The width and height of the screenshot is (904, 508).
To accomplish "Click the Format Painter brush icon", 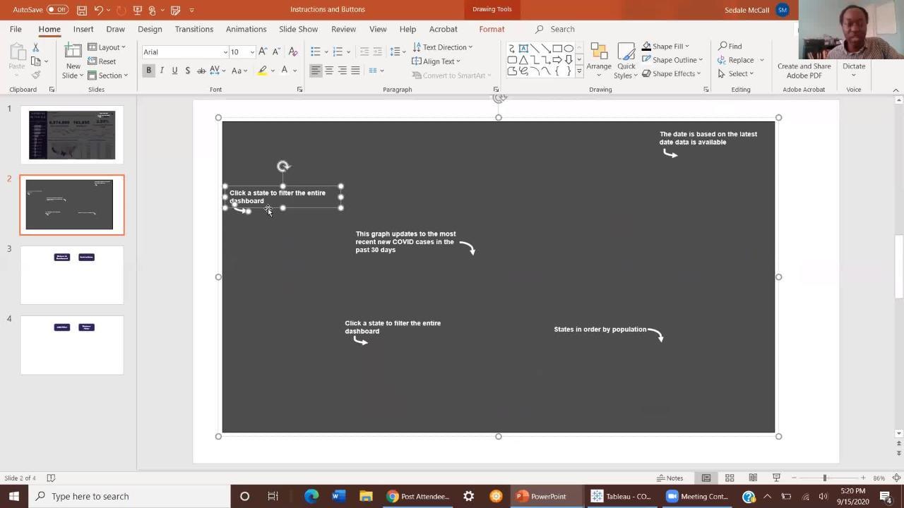I will (35, 75).
